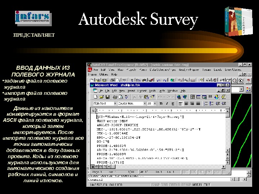259x194 pixels.
Task: Expand more formatting toolbar buttons chevron
Action: tap(228, 103)
